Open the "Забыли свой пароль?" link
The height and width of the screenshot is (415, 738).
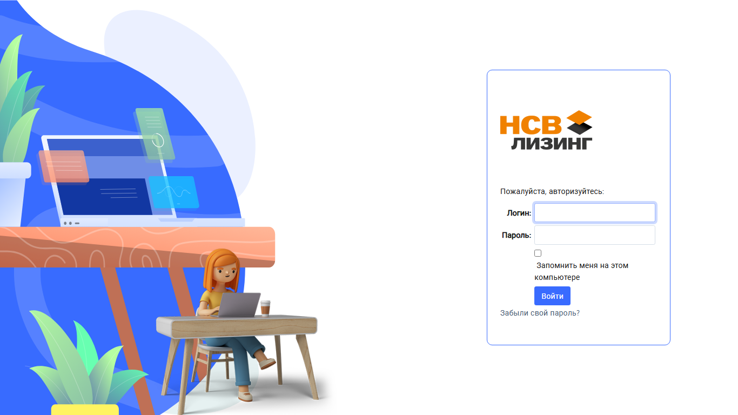pos(540,313)
